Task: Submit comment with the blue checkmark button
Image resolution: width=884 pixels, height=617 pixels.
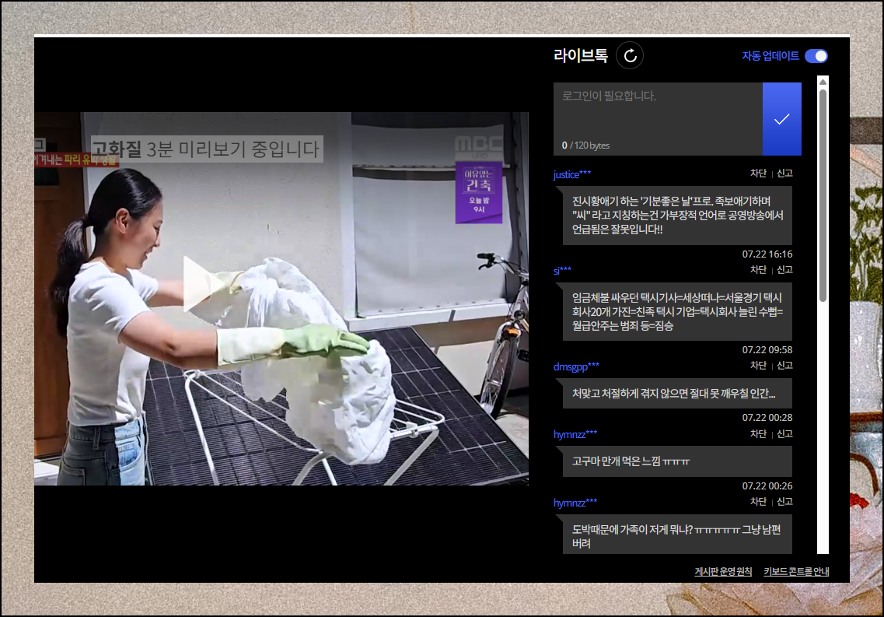Action: tap(782, 119)
